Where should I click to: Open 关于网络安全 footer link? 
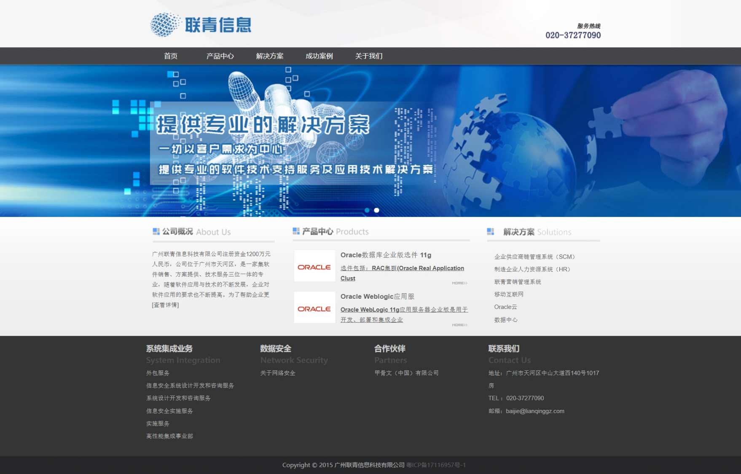[x=278, y=373]
